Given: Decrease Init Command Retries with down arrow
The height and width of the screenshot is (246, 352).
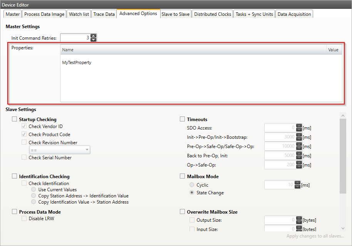Looking at the screenshot, I should pos(93,40).
